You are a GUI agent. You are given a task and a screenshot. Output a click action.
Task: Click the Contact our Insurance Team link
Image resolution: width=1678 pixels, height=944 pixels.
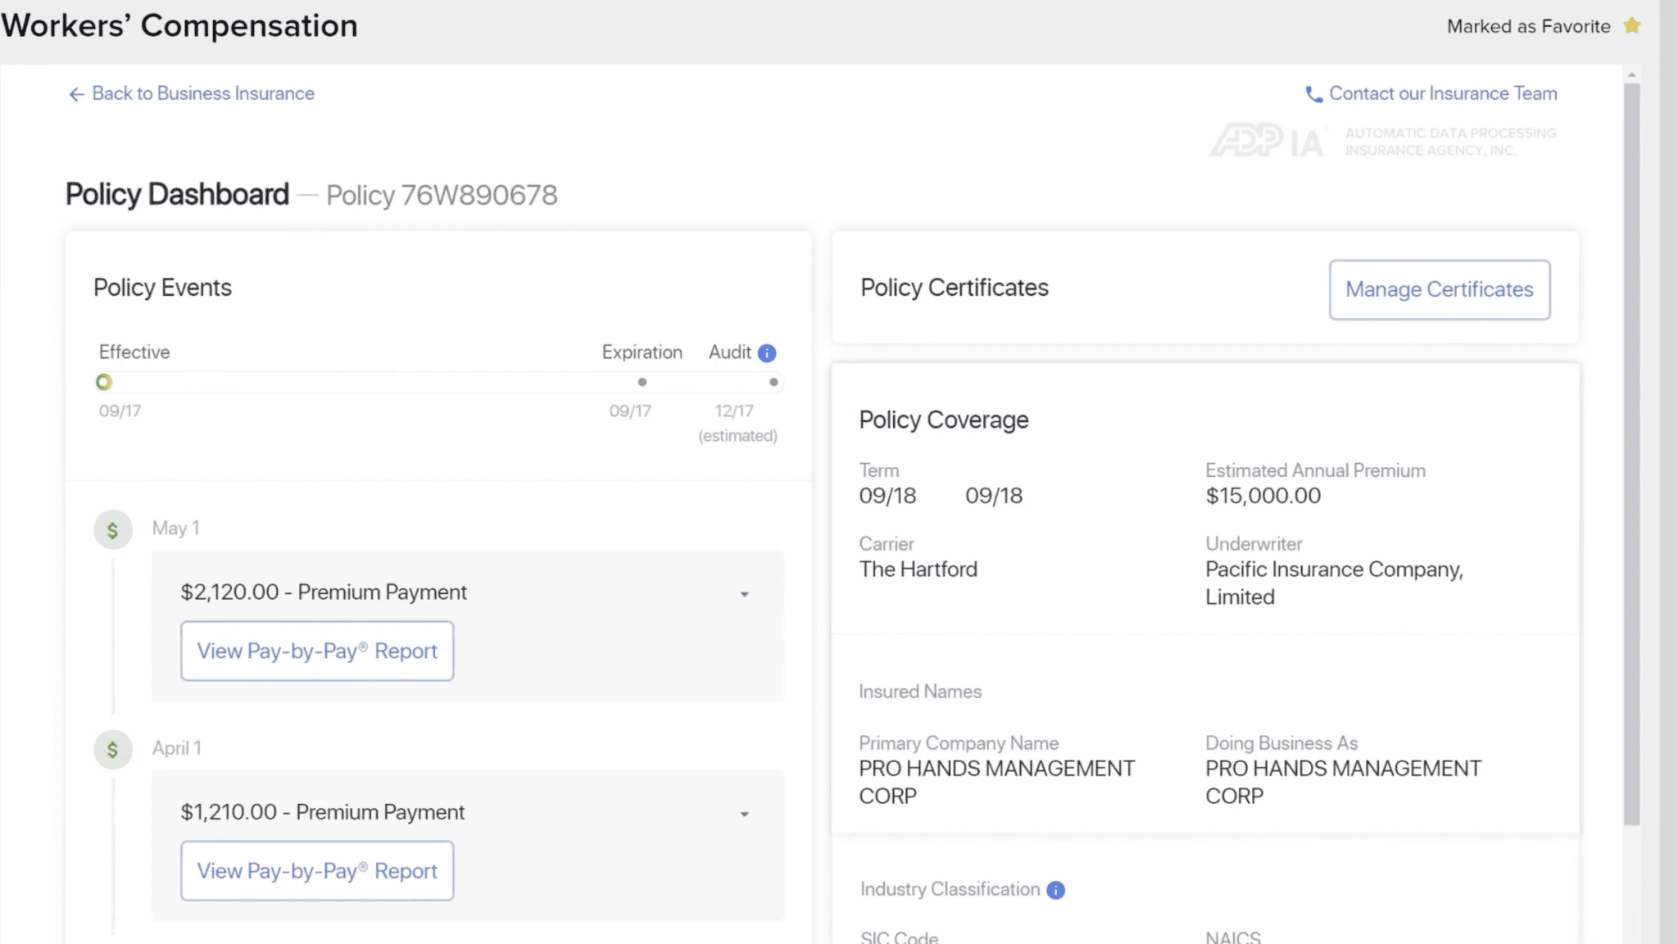click(x=1443, y=93)
